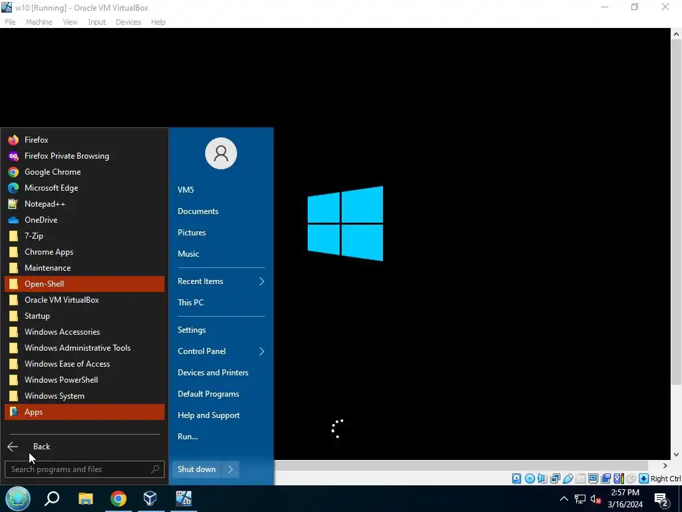682x512 pixels.
Task: Open the Apps entry in the start menu
Action: point(85,412)
